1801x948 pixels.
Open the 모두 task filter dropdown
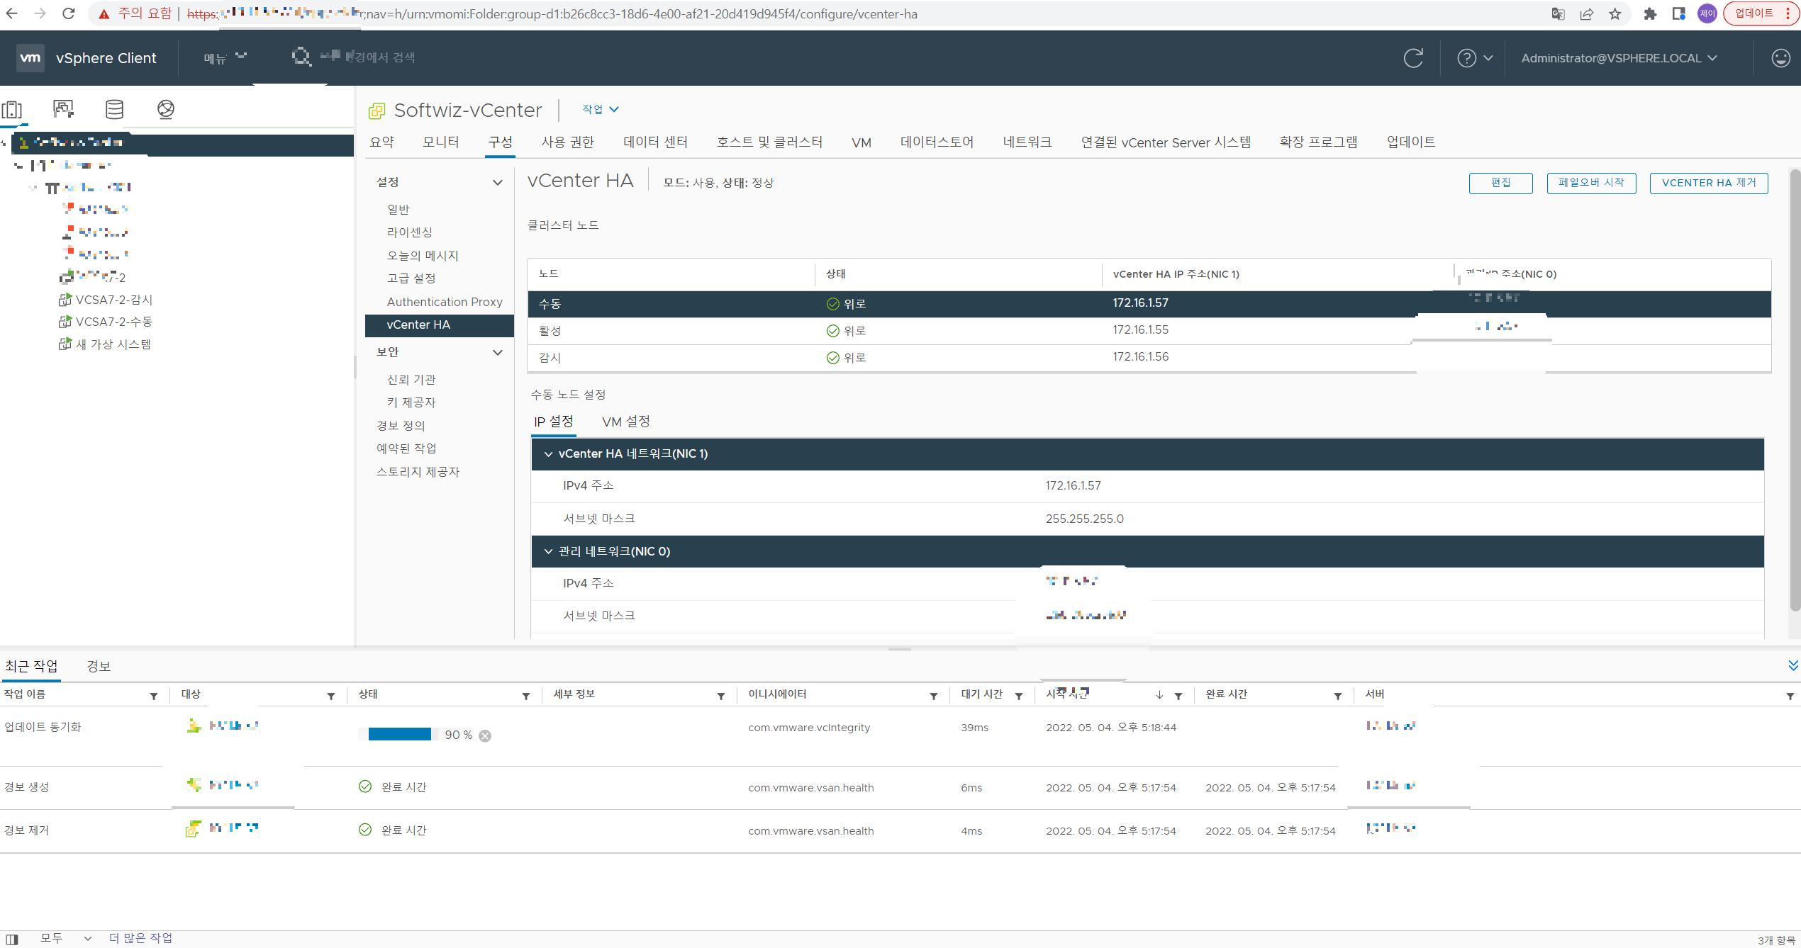[x=66, y=938]
